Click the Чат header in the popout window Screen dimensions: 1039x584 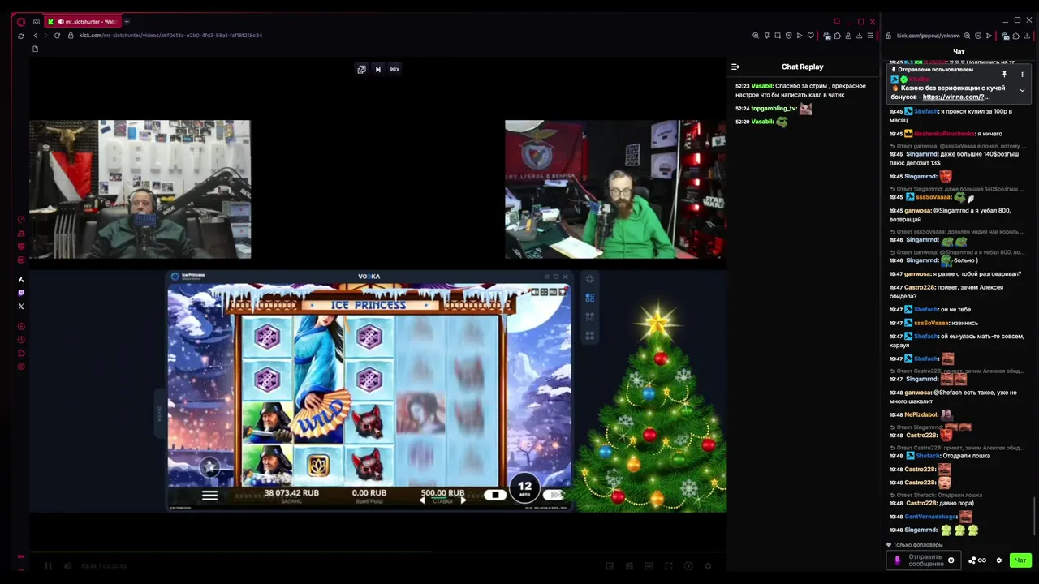coord(959,52)
